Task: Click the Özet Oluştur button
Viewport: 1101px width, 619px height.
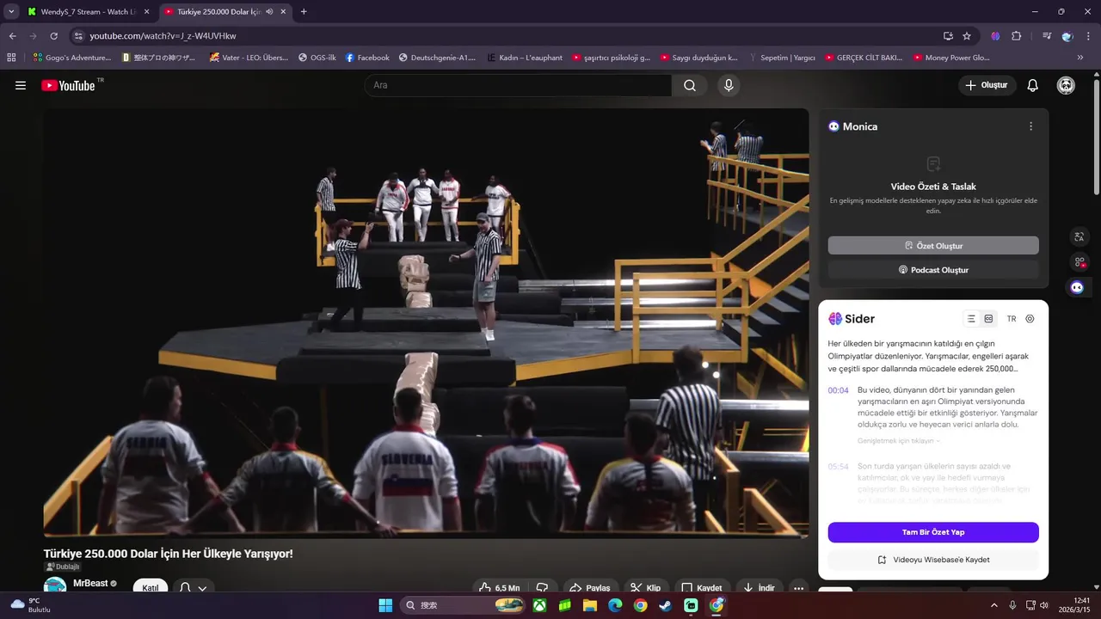Action: pyautogui.click(x=933, y=246)
